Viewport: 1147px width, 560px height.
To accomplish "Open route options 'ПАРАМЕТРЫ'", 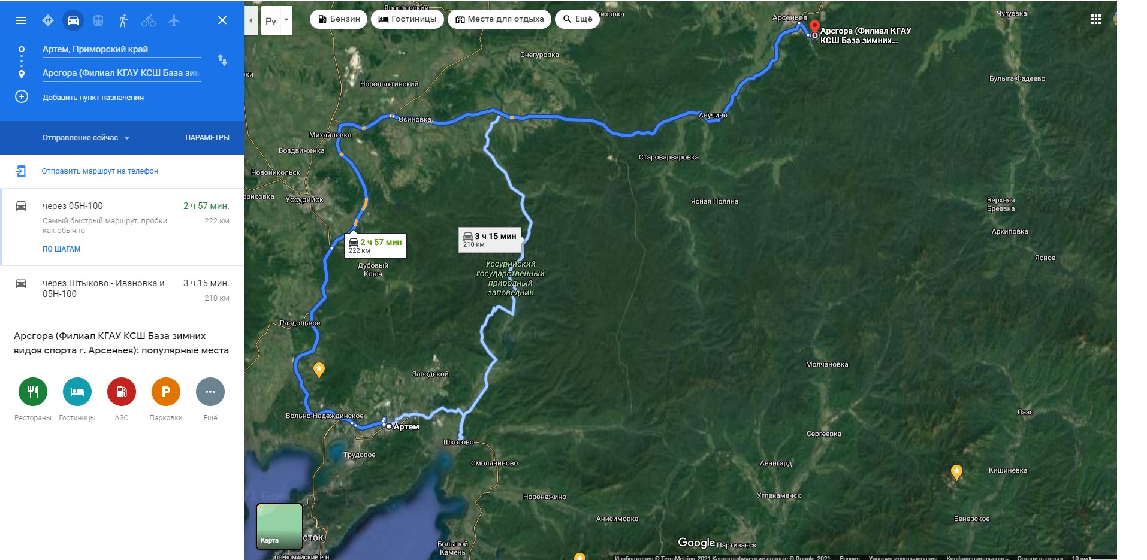I will click(207, 138).
